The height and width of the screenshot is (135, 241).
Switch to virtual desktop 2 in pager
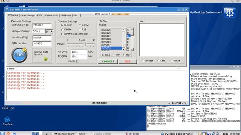click(47, 133)
